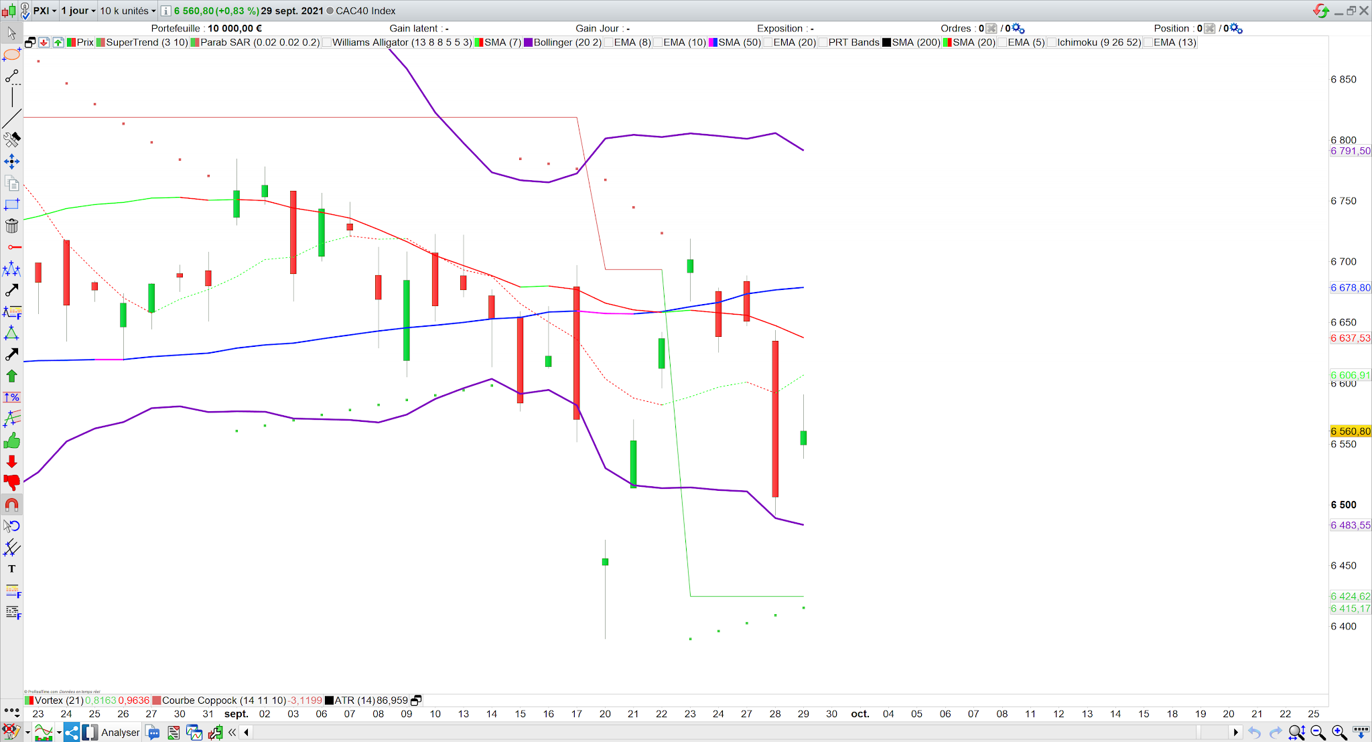Viewport: 1372px width, 742px height.
Task: Open Courbe Coppock indicator label
Action: pos(224,700)
